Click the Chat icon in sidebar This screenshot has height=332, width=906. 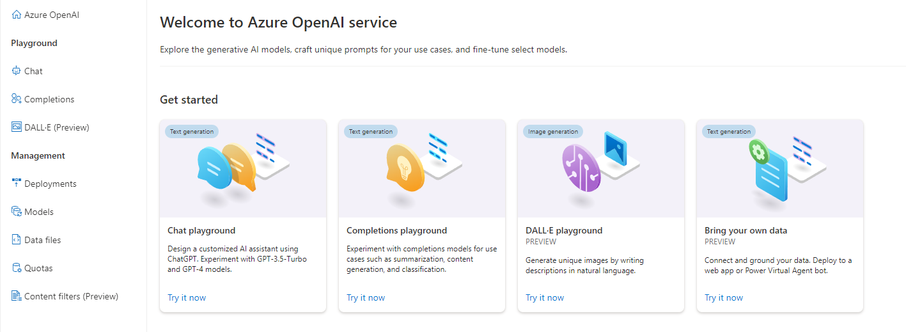[17, 71]
